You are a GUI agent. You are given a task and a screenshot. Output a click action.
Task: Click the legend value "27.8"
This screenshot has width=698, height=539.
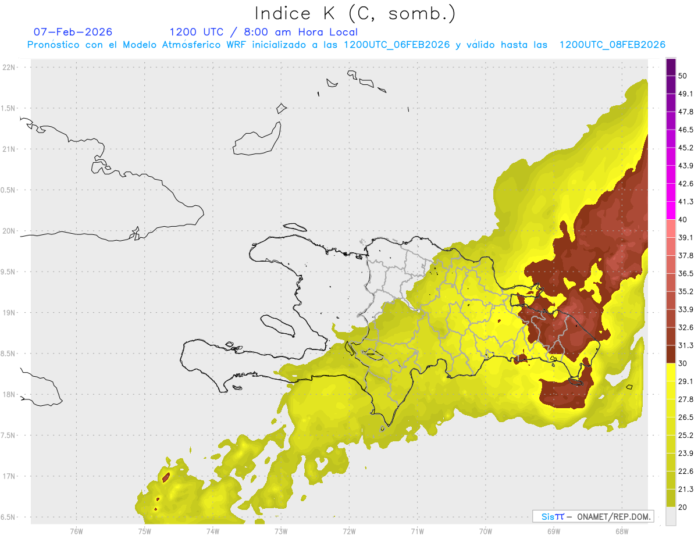click(686, 399)
